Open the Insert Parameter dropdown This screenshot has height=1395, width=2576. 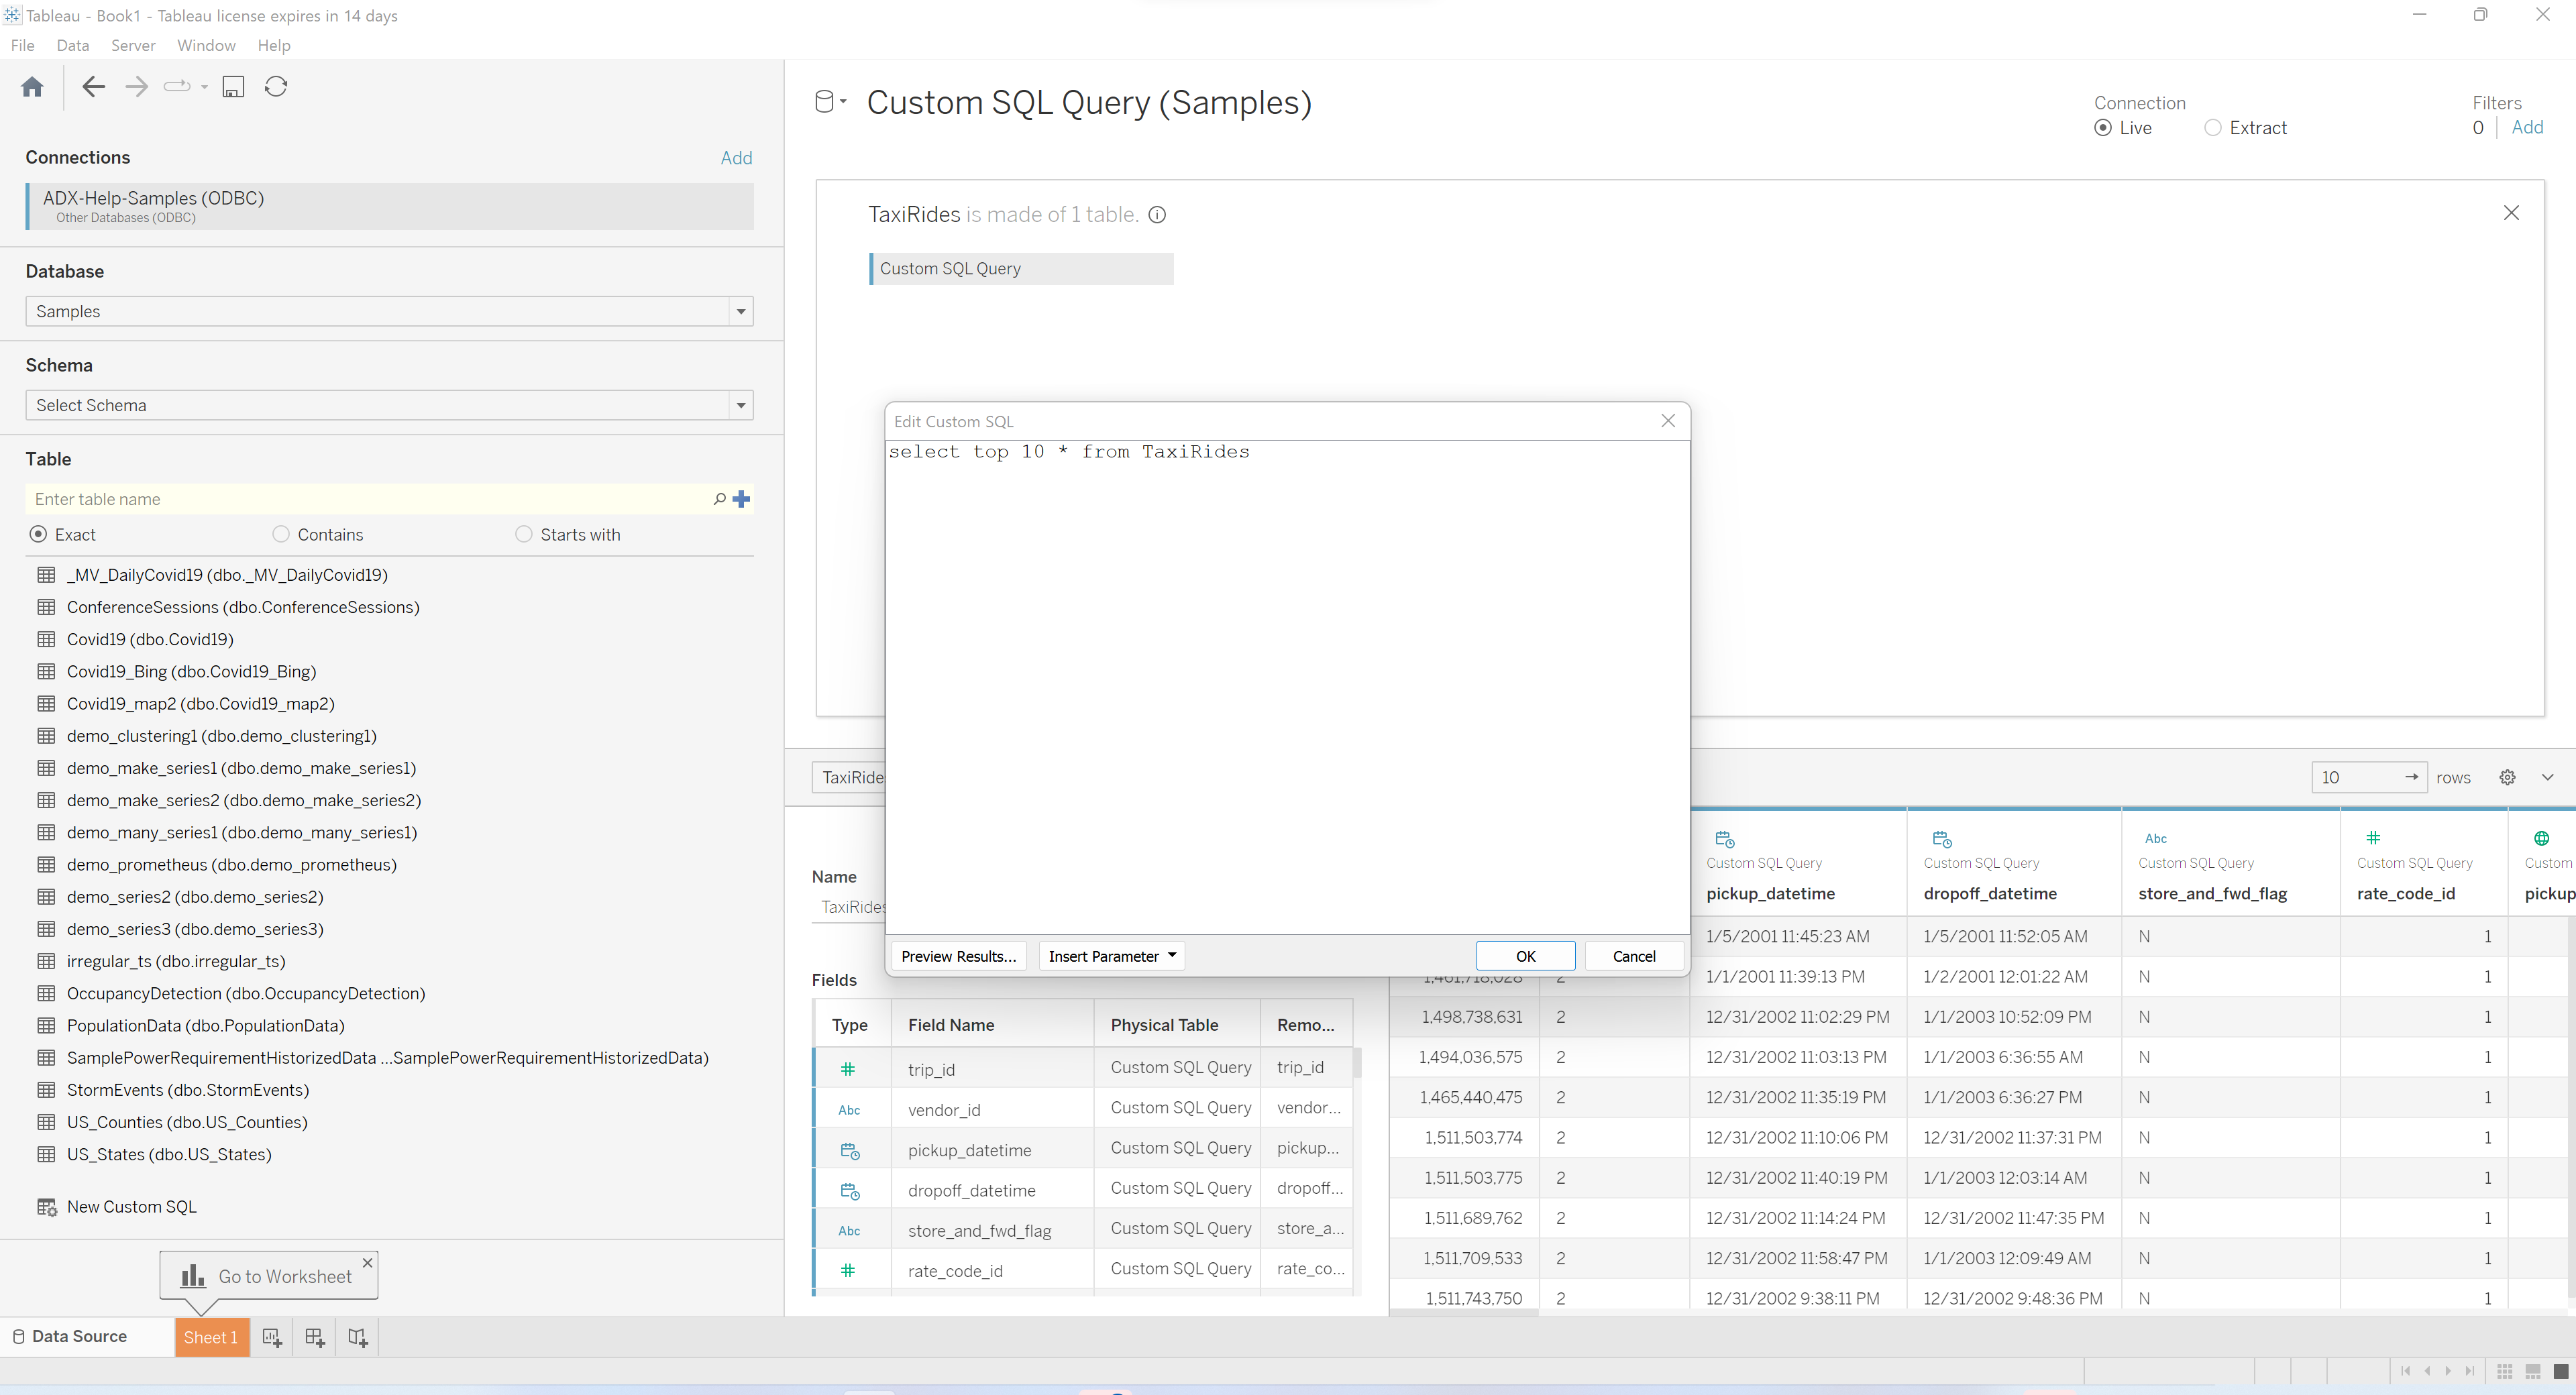1111,956
